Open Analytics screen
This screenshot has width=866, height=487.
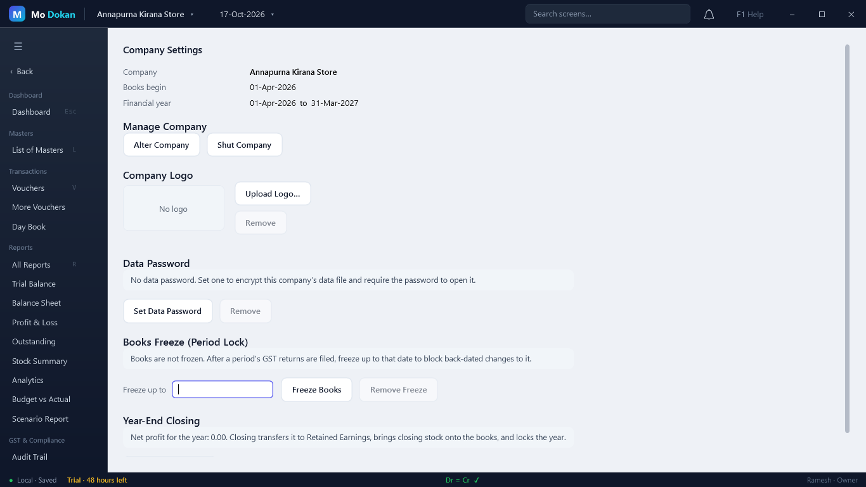(44, 380)
